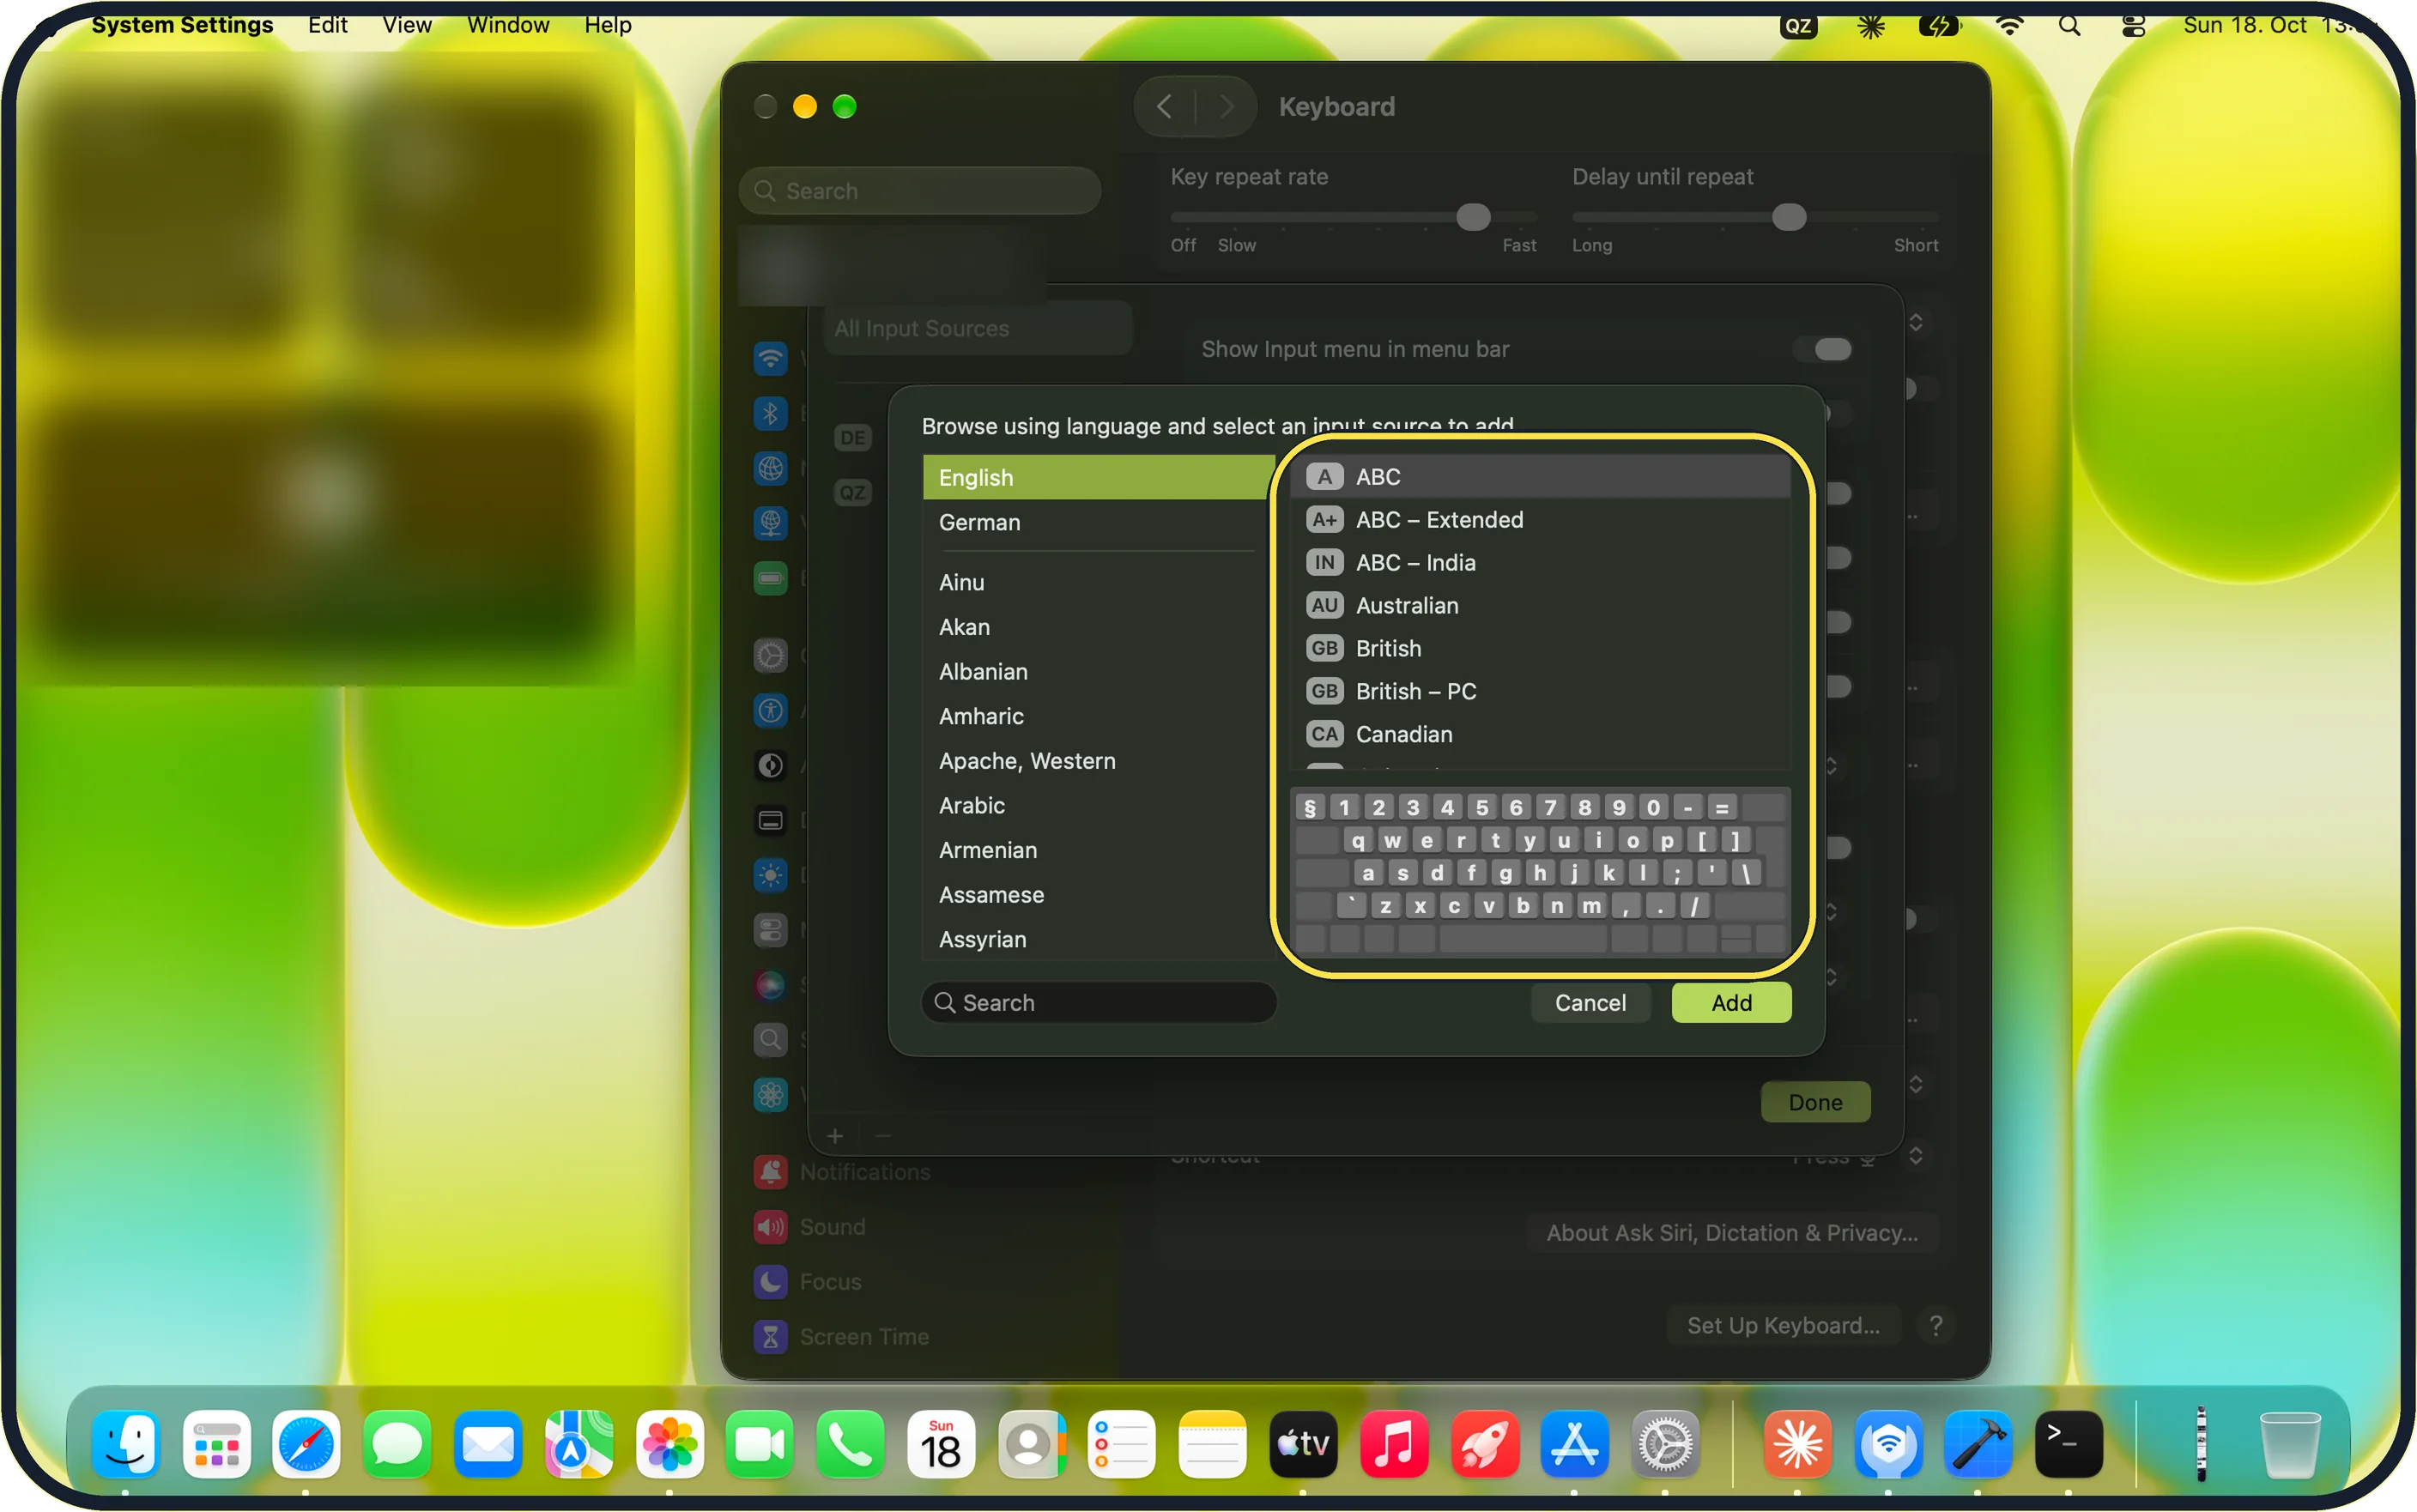Open Calendar showing 18 in Dock
Viewport: 2417px width, 1512px height.
coord(941,1444)
